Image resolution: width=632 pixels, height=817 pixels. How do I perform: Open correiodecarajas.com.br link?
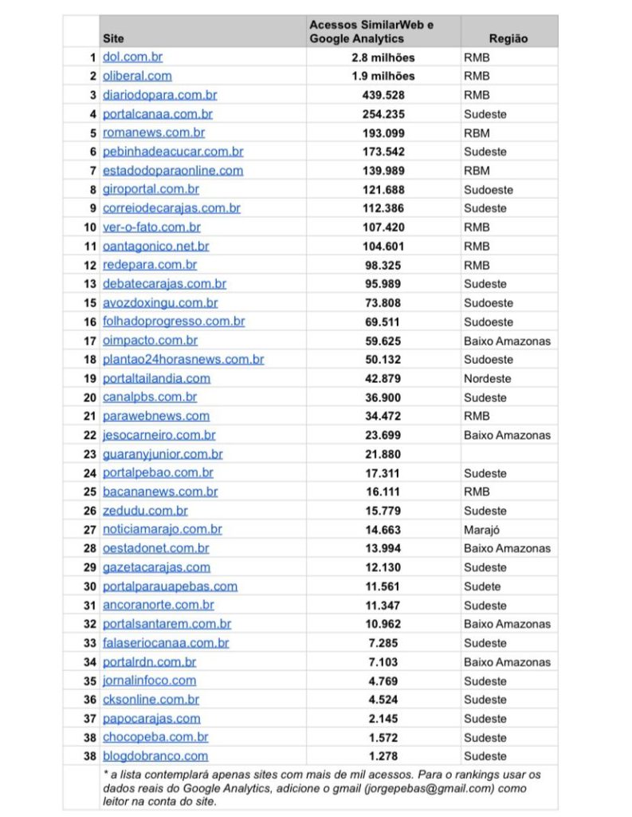pos(171,208)
